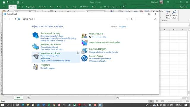The width and height of the screenshot is (190, 107).
Task: Click the Excel Find & Select magnifier
Action: (174, 12)
